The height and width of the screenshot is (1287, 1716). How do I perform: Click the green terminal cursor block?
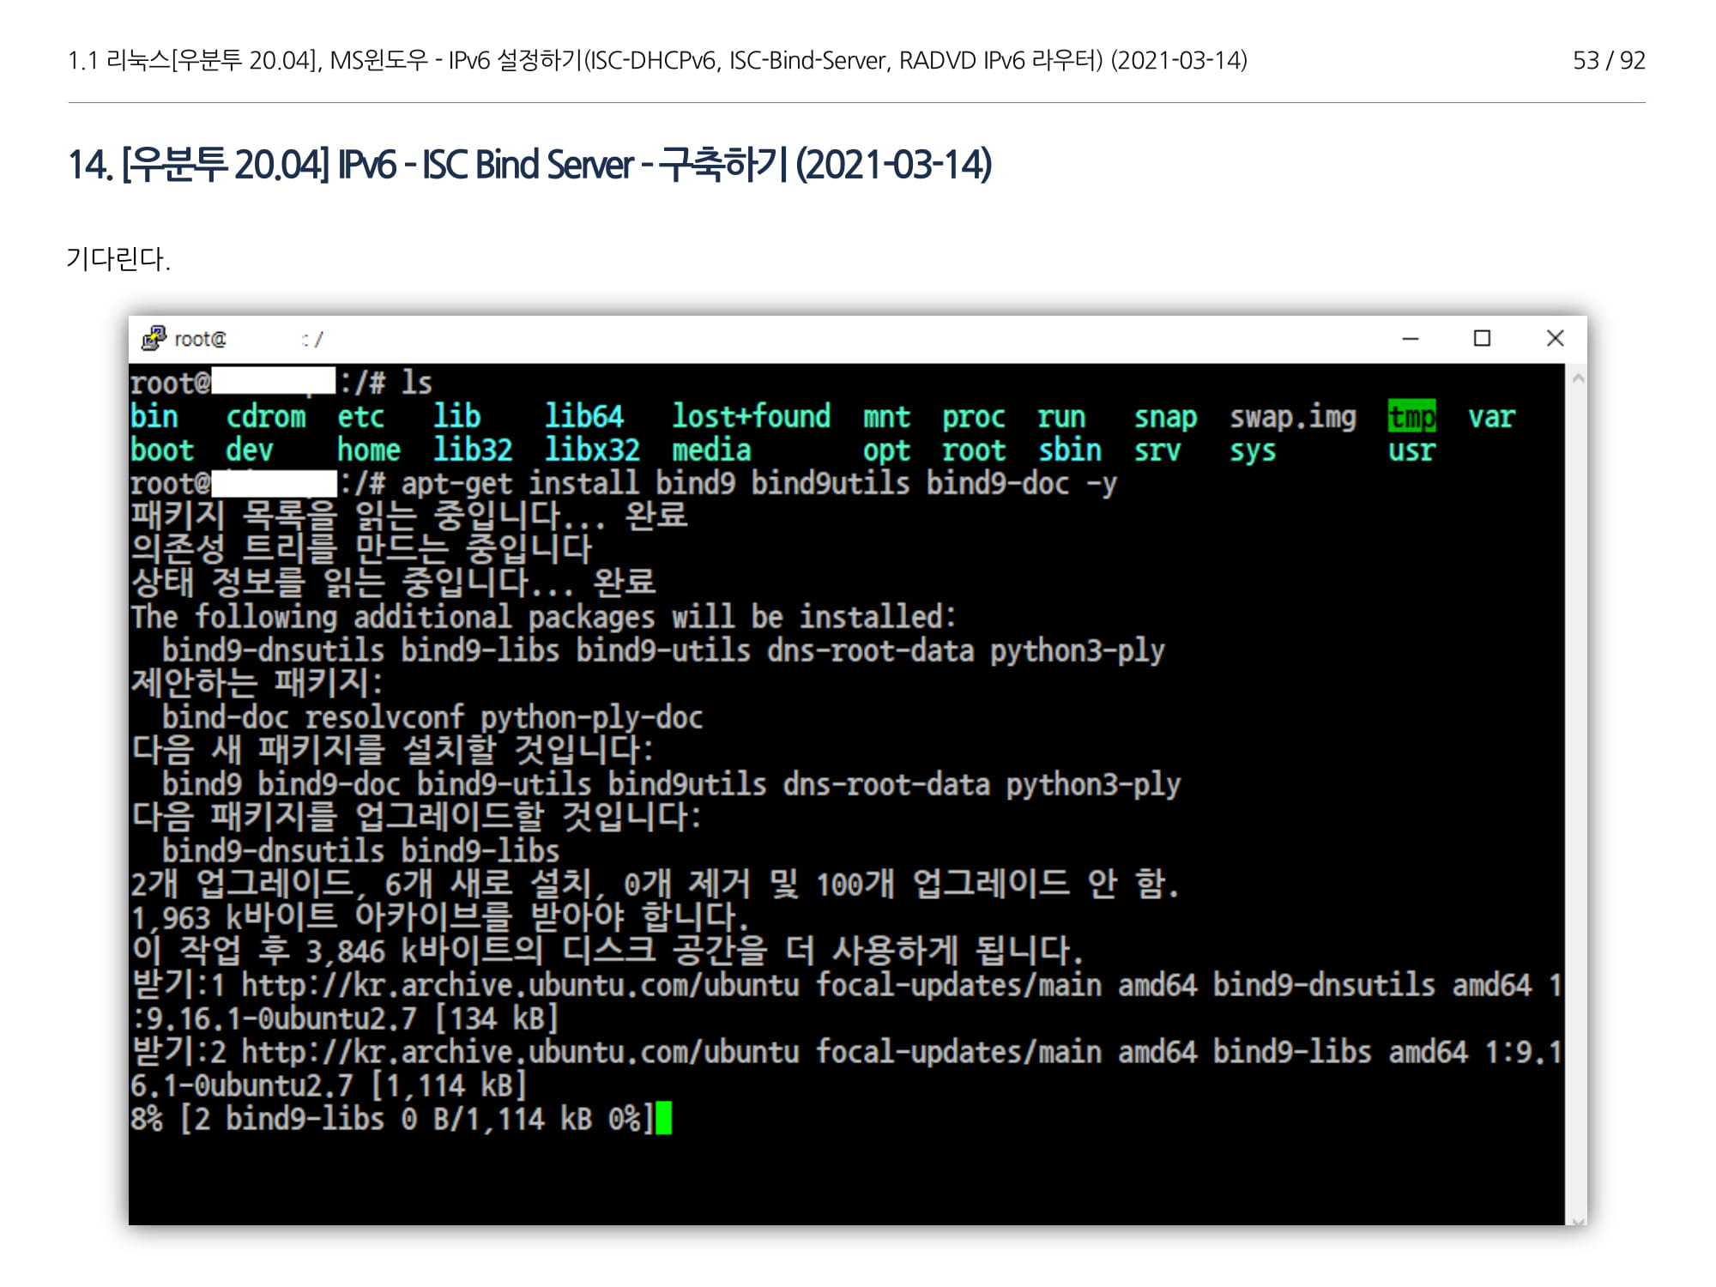(x=663, y=1119)
